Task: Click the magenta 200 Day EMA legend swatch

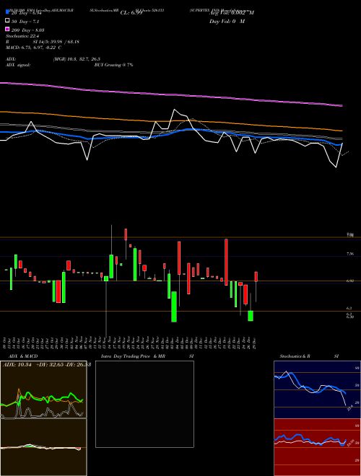Action: click(7, 29)
